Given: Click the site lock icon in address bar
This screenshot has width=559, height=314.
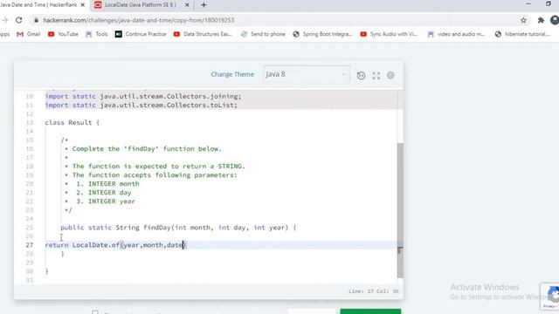Looking at the screenshot, I should (36, 20).
